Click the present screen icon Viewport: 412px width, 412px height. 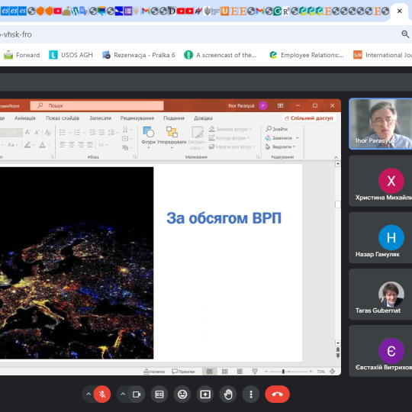point(205,394)
